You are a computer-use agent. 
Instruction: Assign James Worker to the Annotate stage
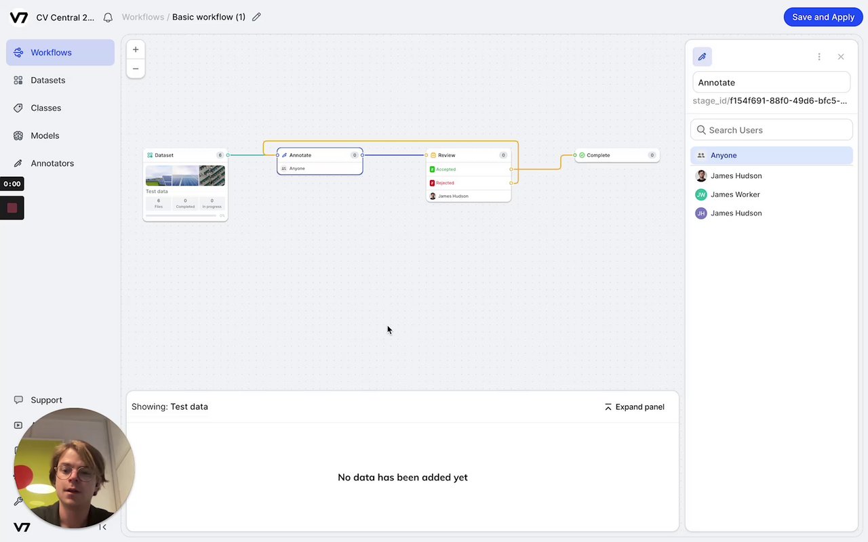735,194
